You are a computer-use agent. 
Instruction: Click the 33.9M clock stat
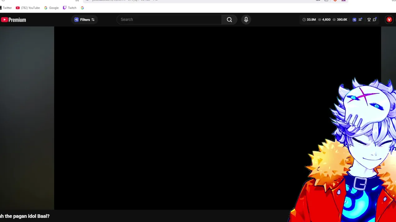click(x=309, y=19)
